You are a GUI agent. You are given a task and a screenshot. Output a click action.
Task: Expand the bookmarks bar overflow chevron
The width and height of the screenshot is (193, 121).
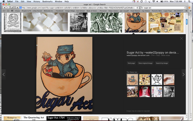[186, 11]
